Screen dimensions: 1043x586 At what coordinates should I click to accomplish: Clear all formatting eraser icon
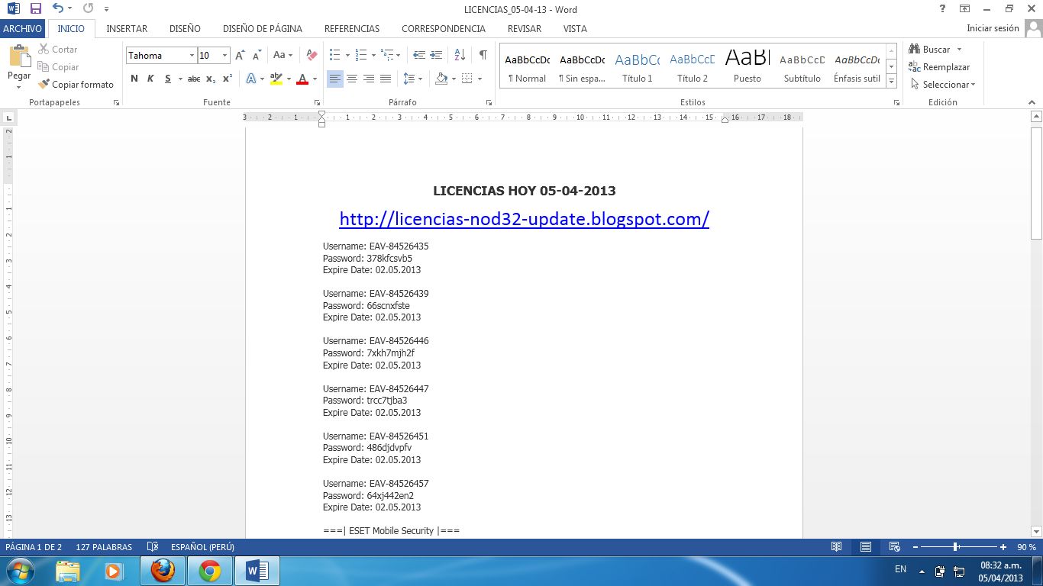[311, 55]
